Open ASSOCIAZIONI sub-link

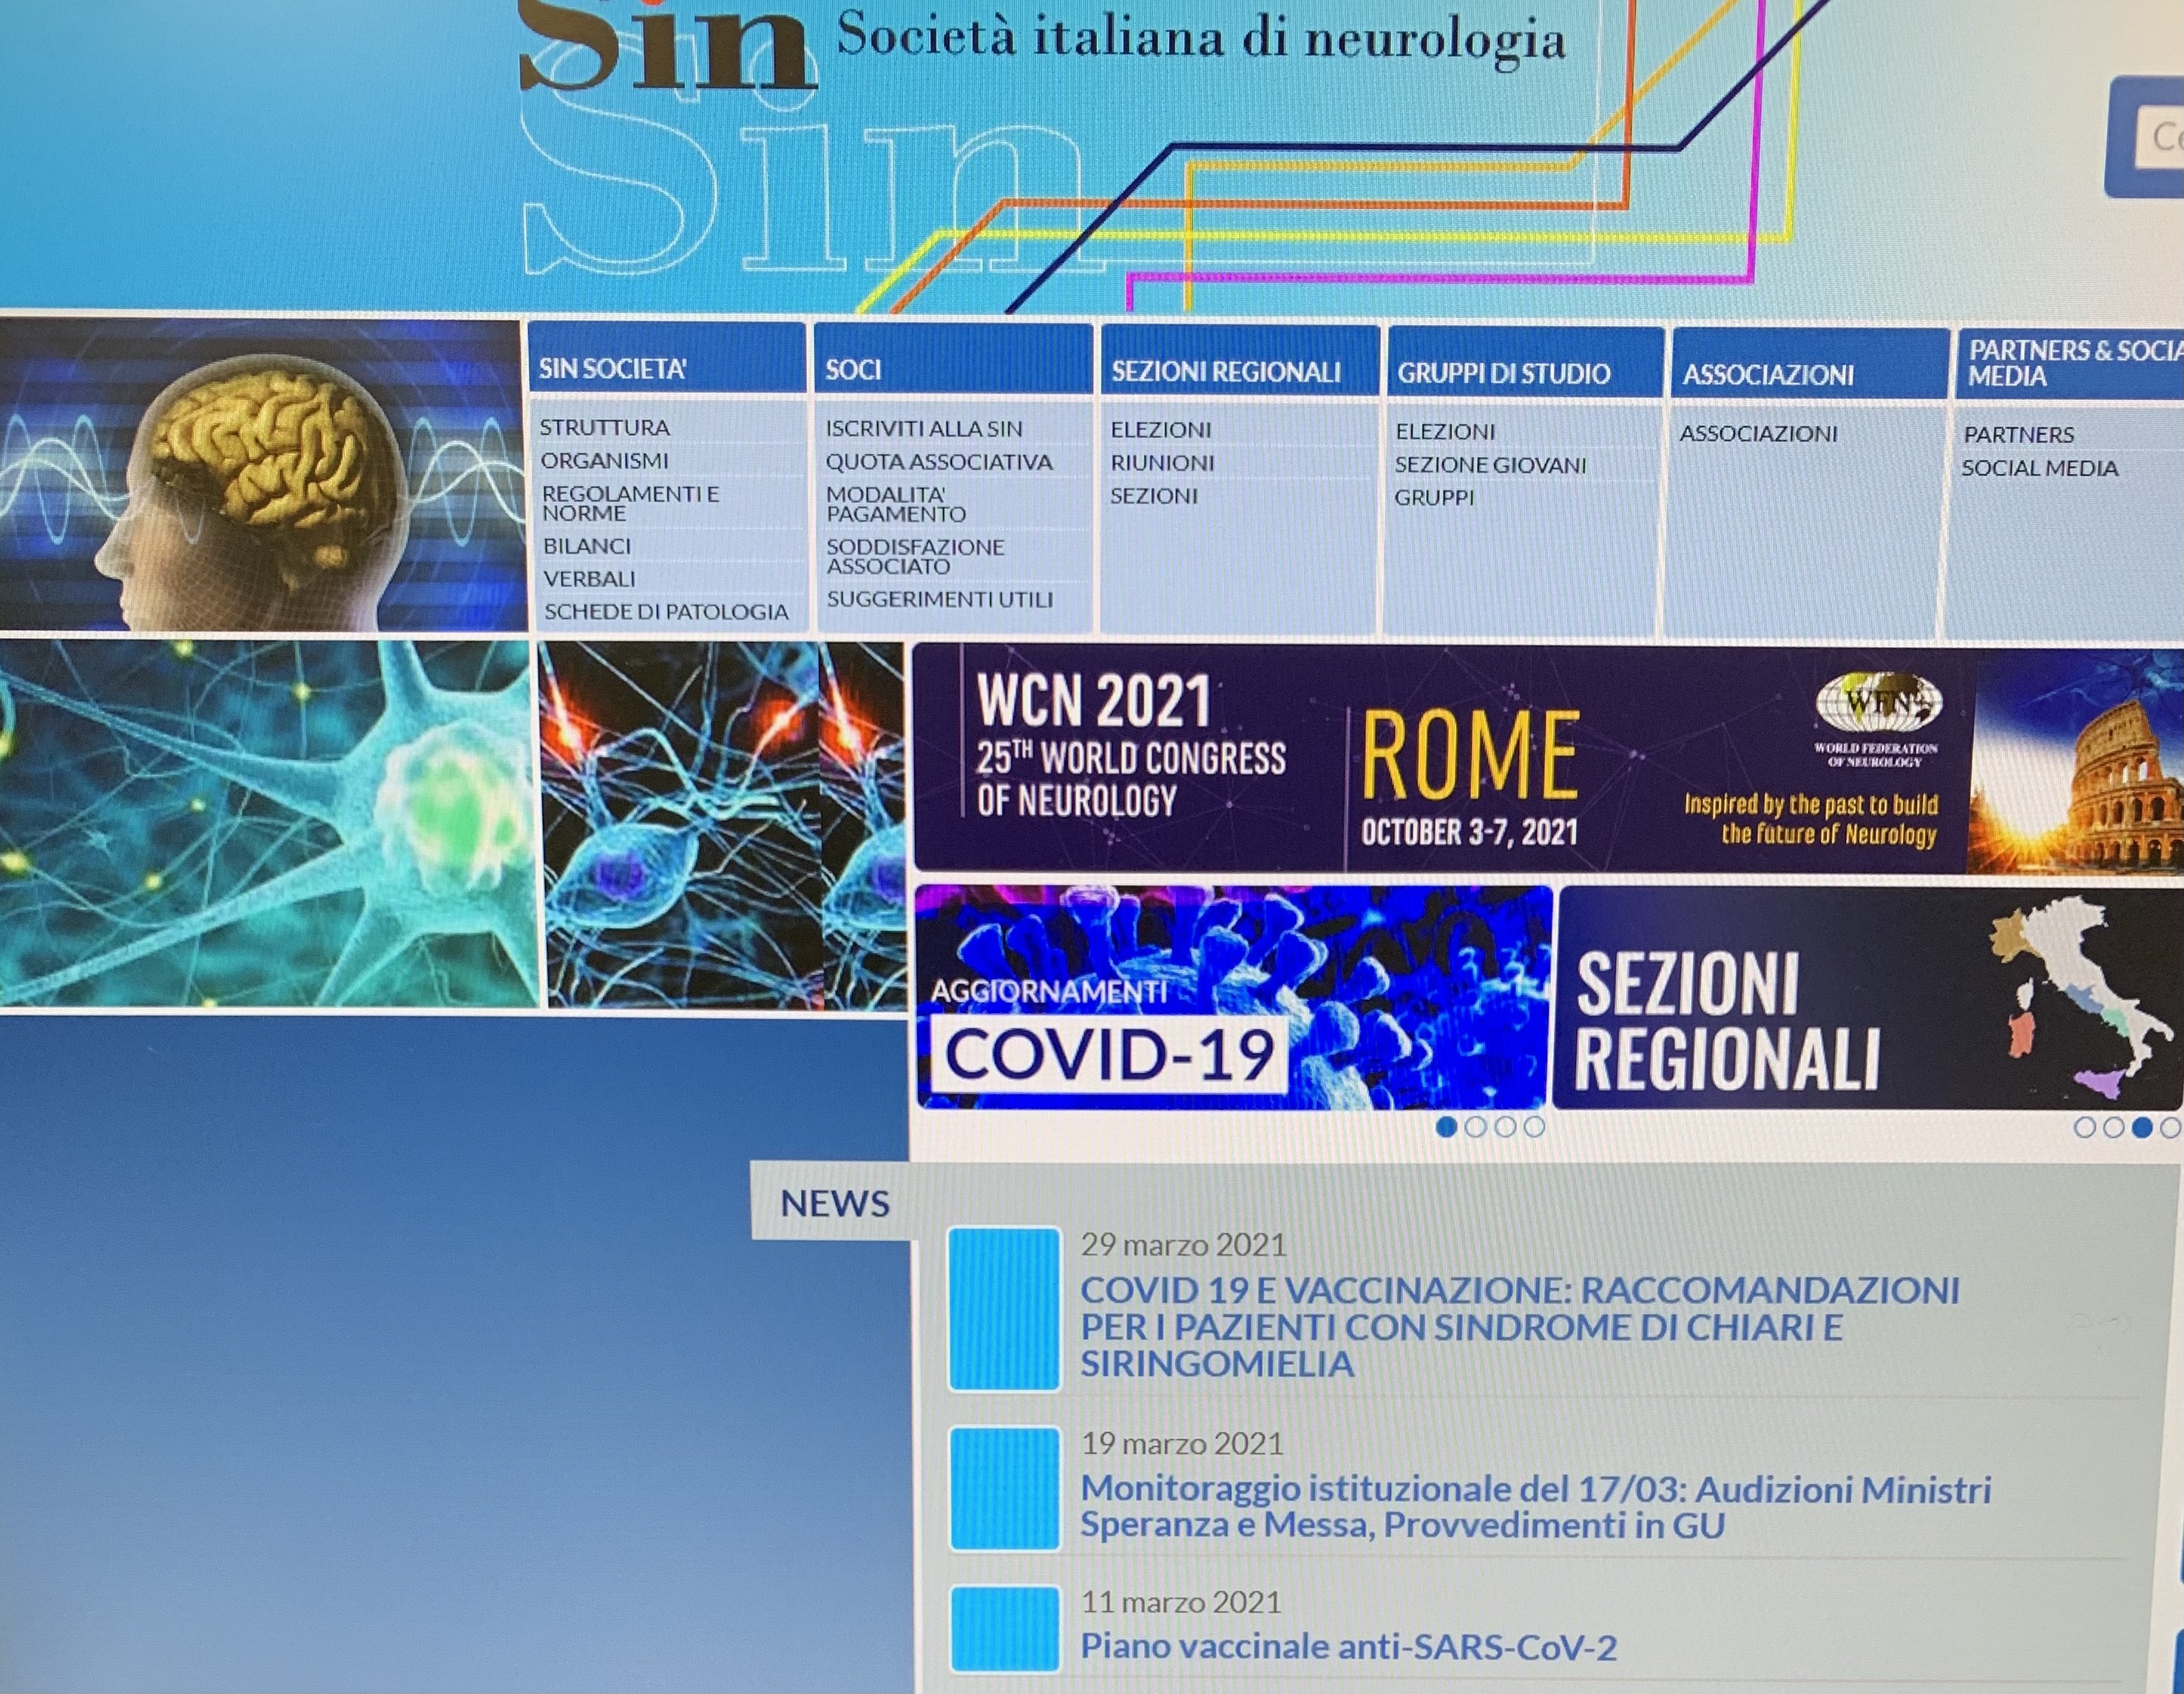[1759, 434]
